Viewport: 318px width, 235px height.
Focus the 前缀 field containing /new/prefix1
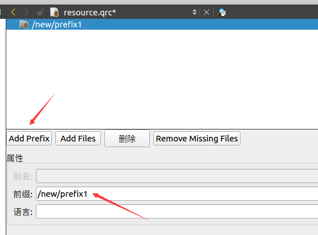click(x=177, y=194)
